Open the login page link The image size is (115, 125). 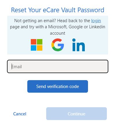[x=96, y=21]
